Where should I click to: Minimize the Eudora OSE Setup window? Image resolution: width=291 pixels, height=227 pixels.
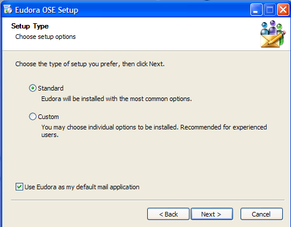pyautogui.click(x=256, y=9)
